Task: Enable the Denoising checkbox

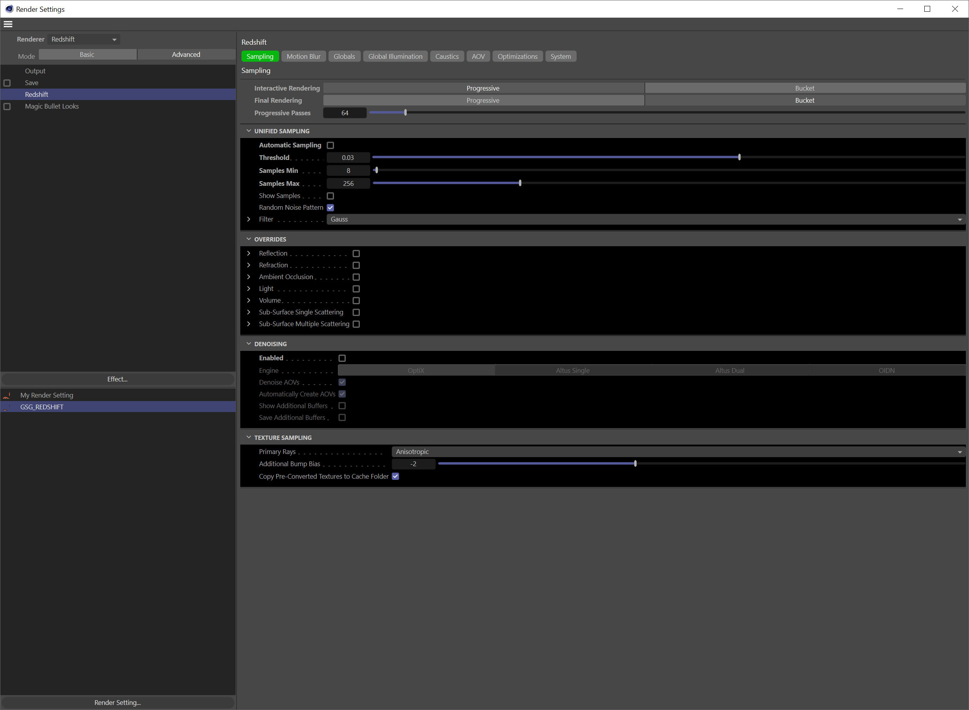Action: [342, 358]
